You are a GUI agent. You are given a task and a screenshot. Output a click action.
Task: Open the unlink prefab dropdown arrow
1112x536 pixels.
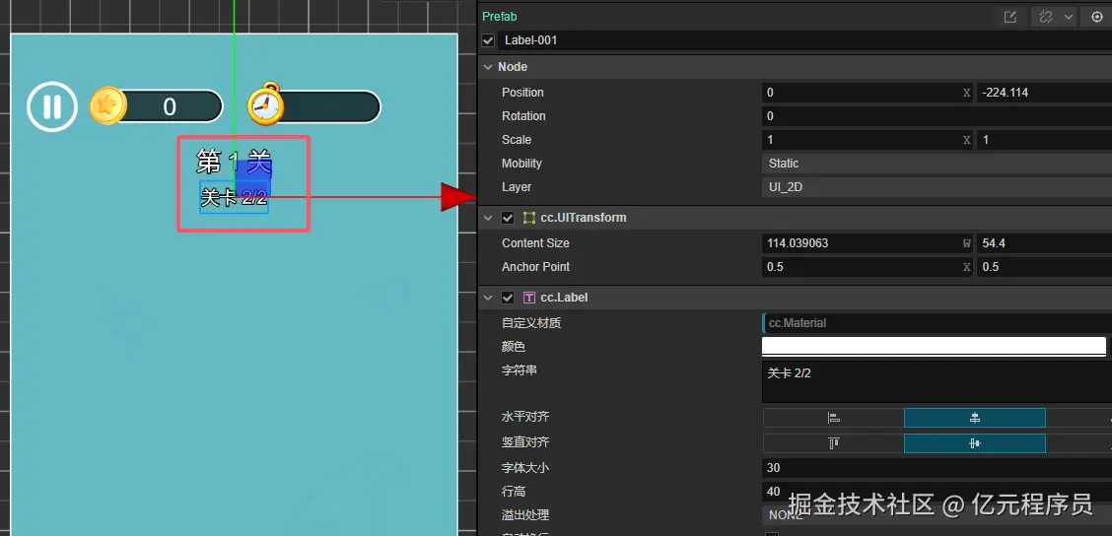click(1068, 17)
